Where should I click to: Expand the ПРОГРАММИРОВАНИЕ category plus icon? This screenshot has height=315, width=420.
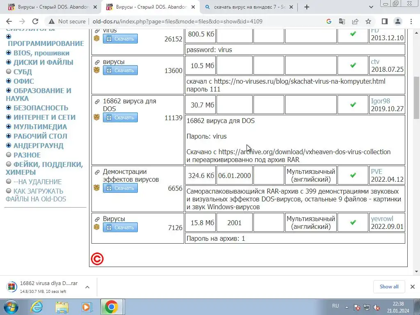[x=9, y=37]
